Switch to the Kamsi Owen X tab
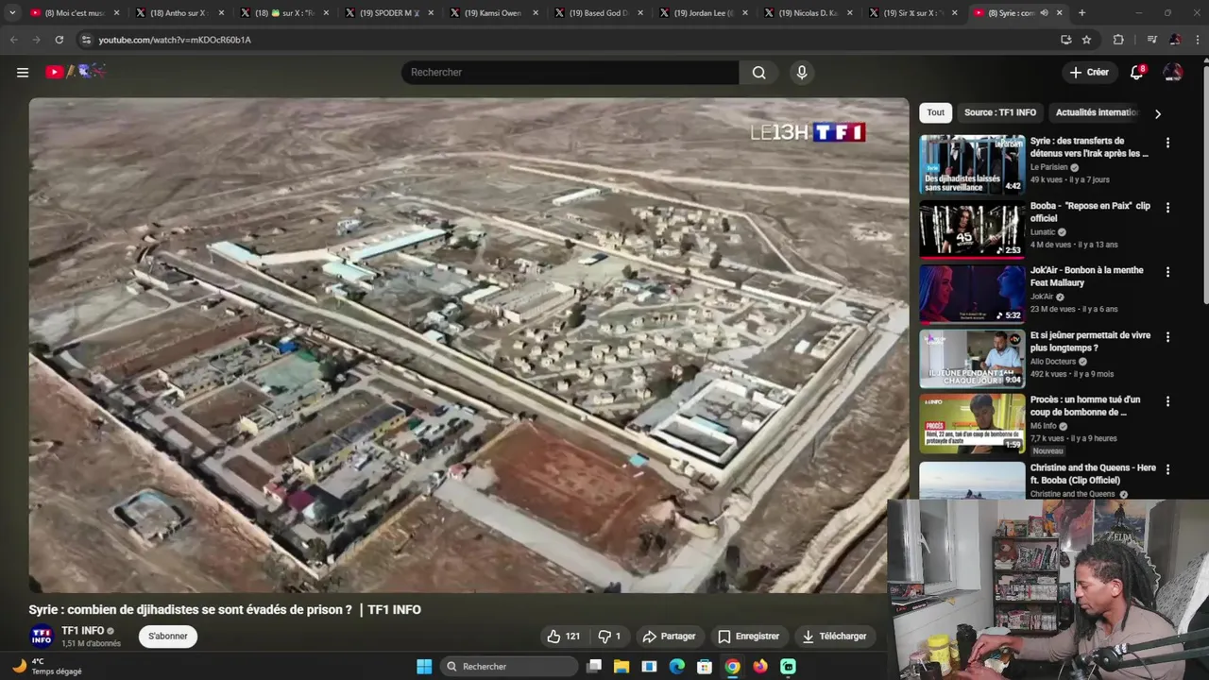This screenshot has height=680, width=1209. click(491, 13)
